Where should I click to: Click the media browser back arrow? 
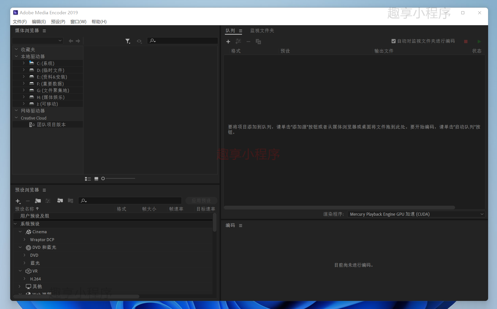(71, 41)
